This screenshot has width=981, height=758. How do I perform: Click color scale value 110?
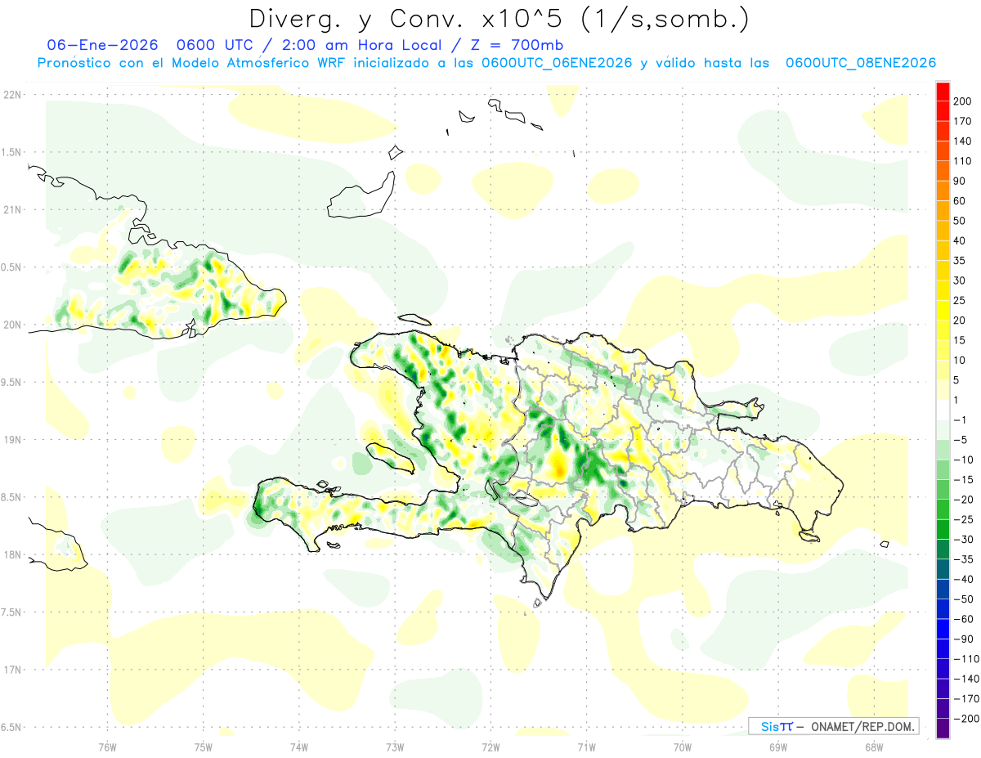(962, 161)
